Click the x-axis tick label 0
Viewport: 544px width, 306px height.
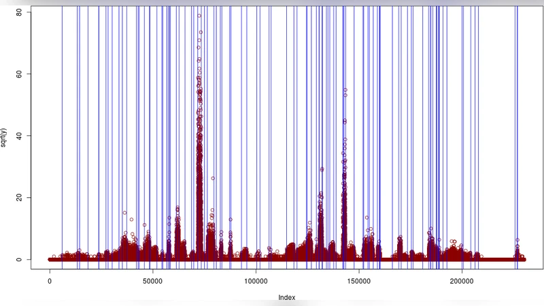[50, 280]
